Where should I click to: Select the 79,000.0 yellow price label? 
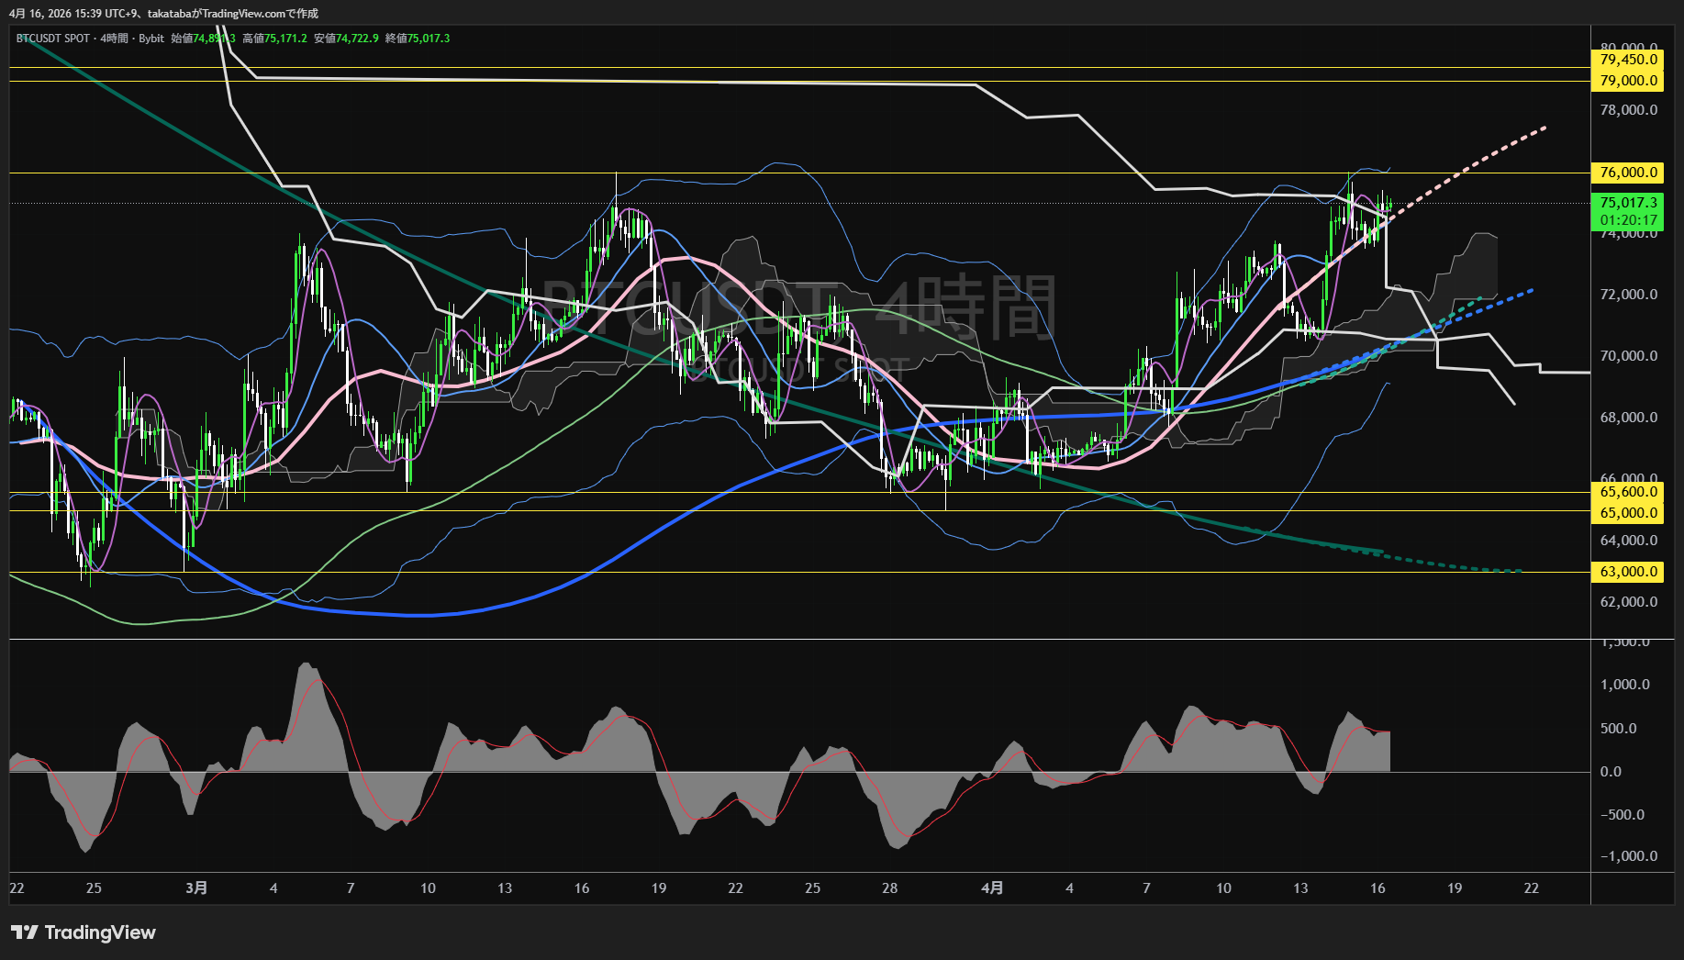tap(1628, 81)
